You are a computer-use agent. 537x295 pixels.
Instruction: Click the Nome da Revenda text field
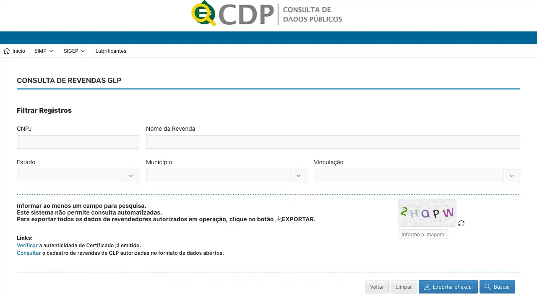coord(333,142)
